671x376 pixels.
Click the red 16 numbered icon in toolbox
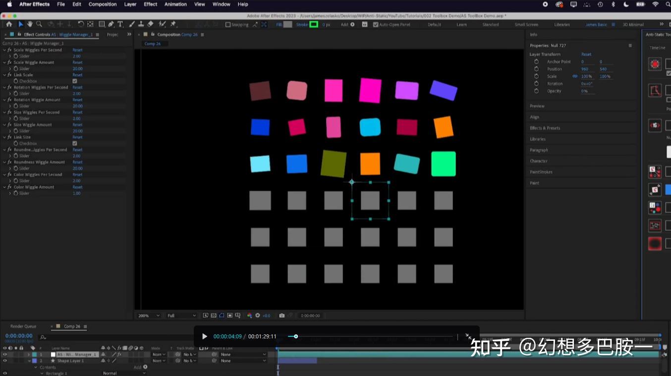[655, 125]
